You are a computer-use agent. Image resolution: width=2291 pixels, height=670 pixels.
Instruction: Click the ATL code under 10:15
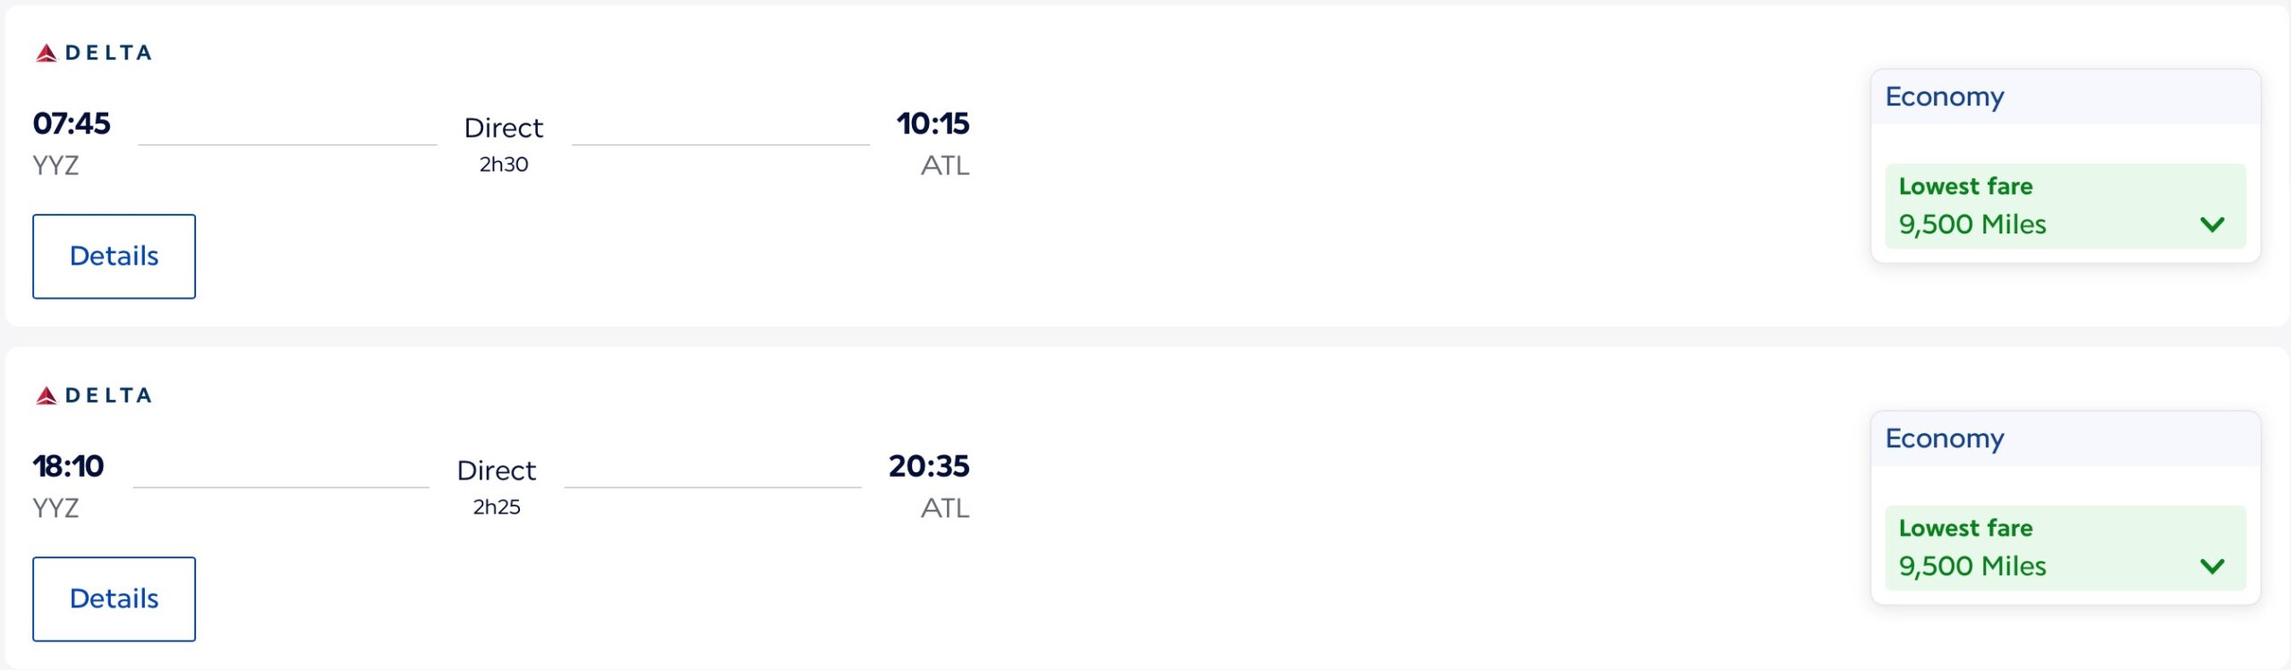coord(945,165)
